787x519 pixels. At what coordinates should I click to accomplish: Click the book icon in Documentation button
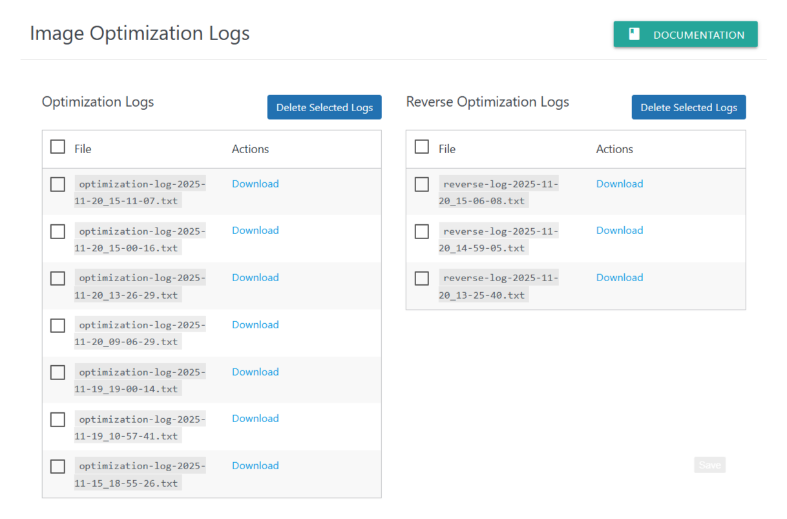click(x=634, y=34)
